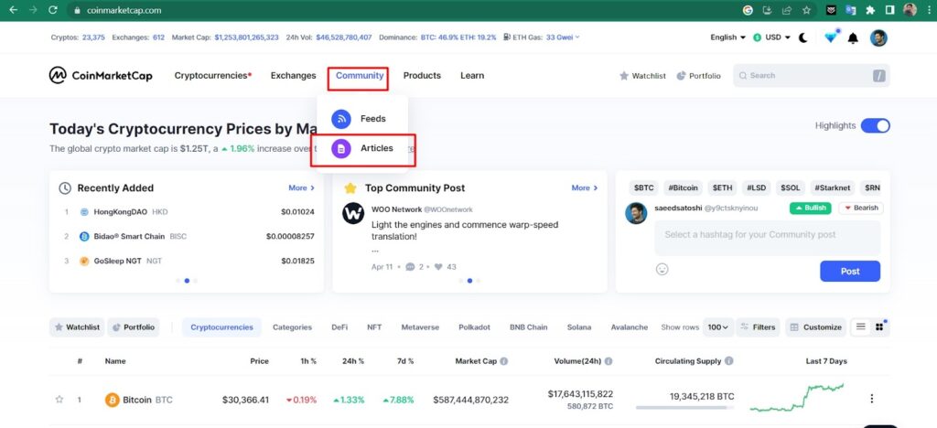Switch to list view icon

860,327
